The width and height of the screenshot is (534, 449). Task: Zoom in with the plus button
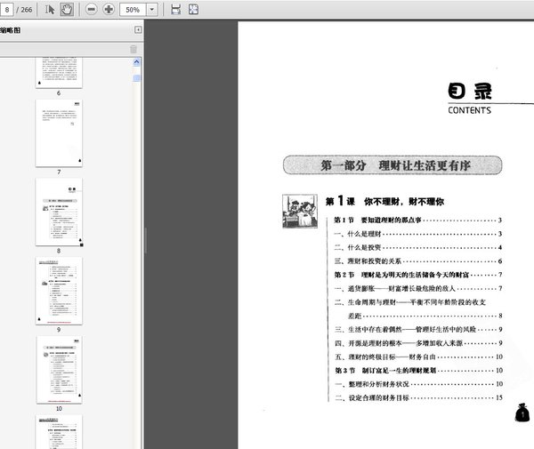point(109,10)
